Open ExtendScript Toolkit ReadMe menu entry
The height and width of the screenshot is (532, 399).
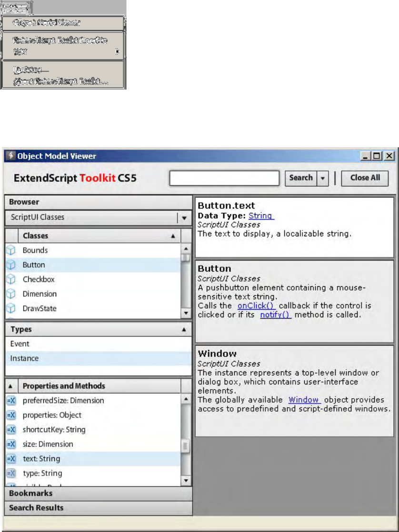click(63, 40)
